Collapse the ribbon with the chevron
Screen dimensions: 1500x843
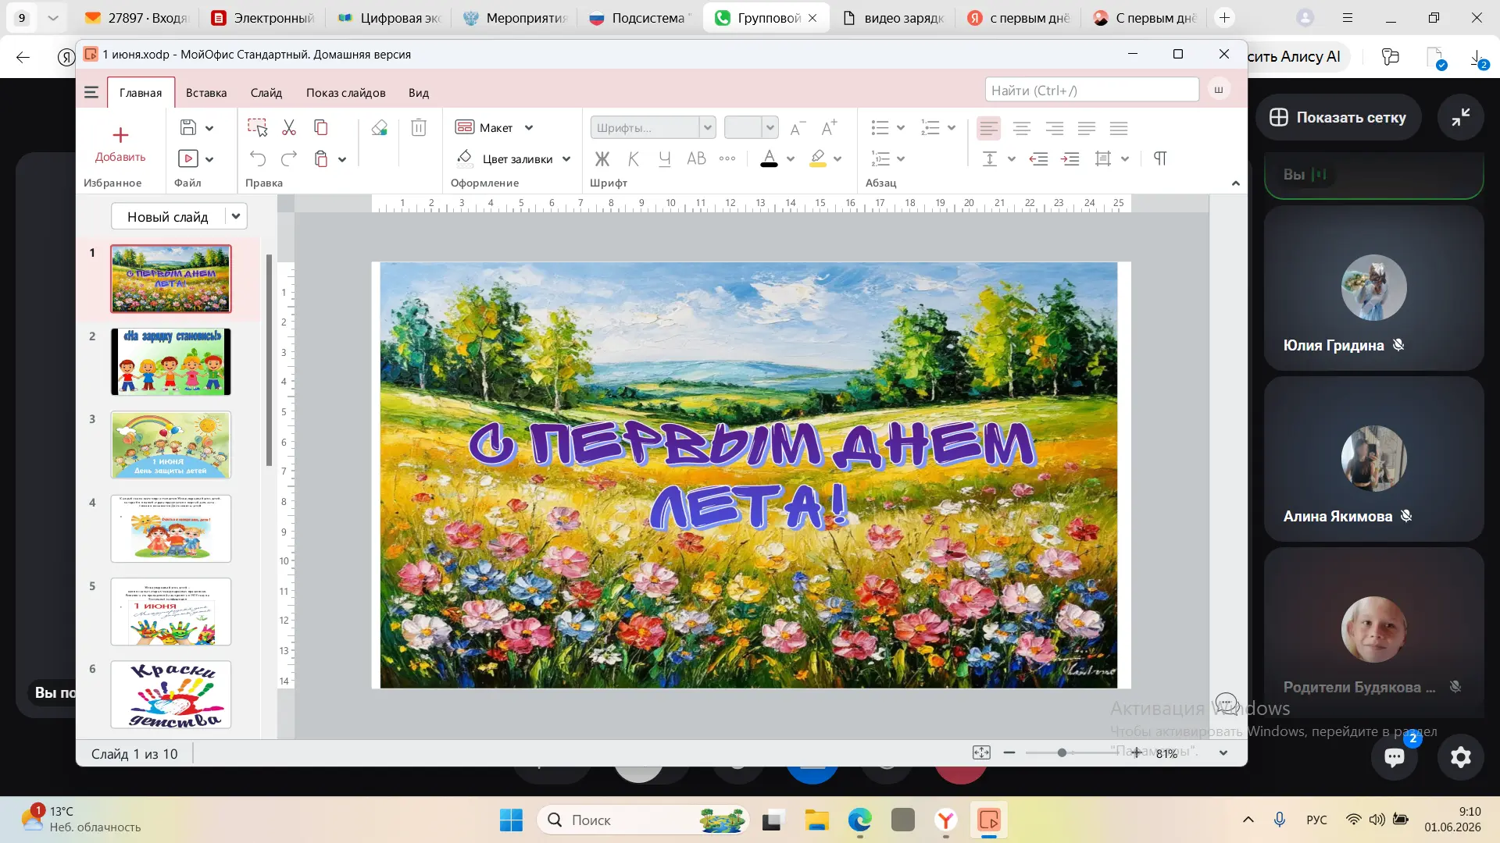(1235, 183)
